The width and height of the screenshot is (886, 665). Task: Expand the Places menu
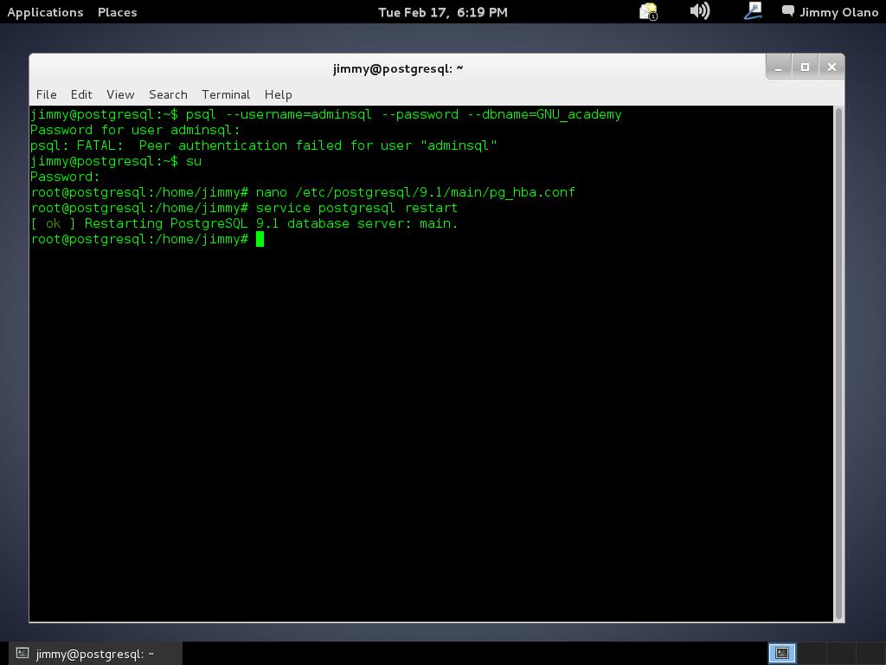[117, 12]
